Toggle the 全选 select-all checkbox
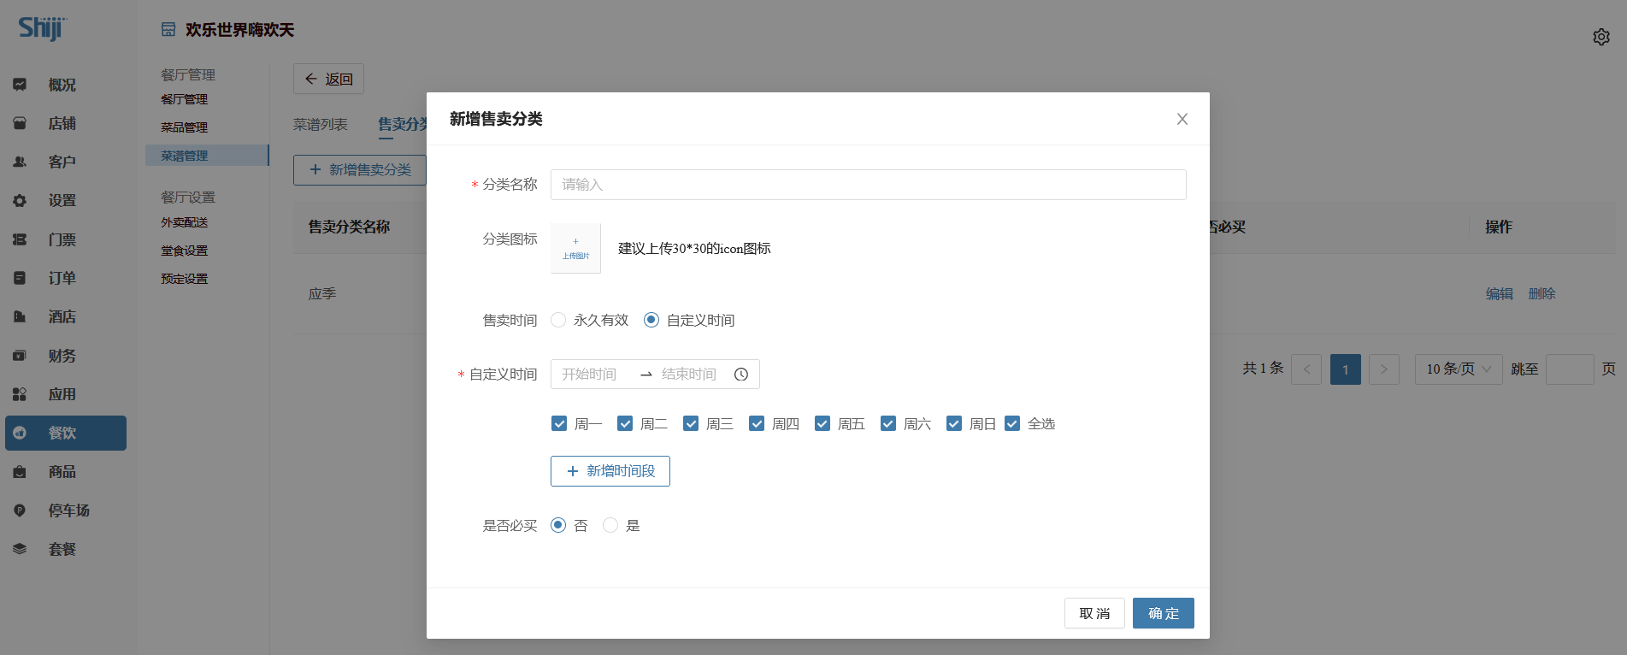 click(x=1012, y=424)
